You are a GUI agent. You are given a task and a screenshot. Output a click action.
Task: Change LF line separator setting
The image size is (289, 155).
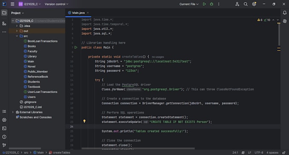(249, 152)
